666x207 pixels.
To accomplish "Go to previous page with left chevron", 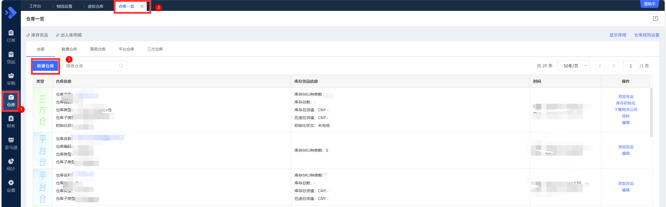I will coord(600,66).
